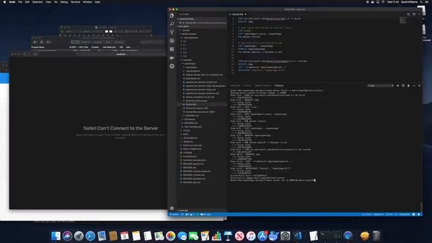Screen dimensions: 432x243
Task: Open README.samples.md in Explorer tree
Action: (194, 178)
